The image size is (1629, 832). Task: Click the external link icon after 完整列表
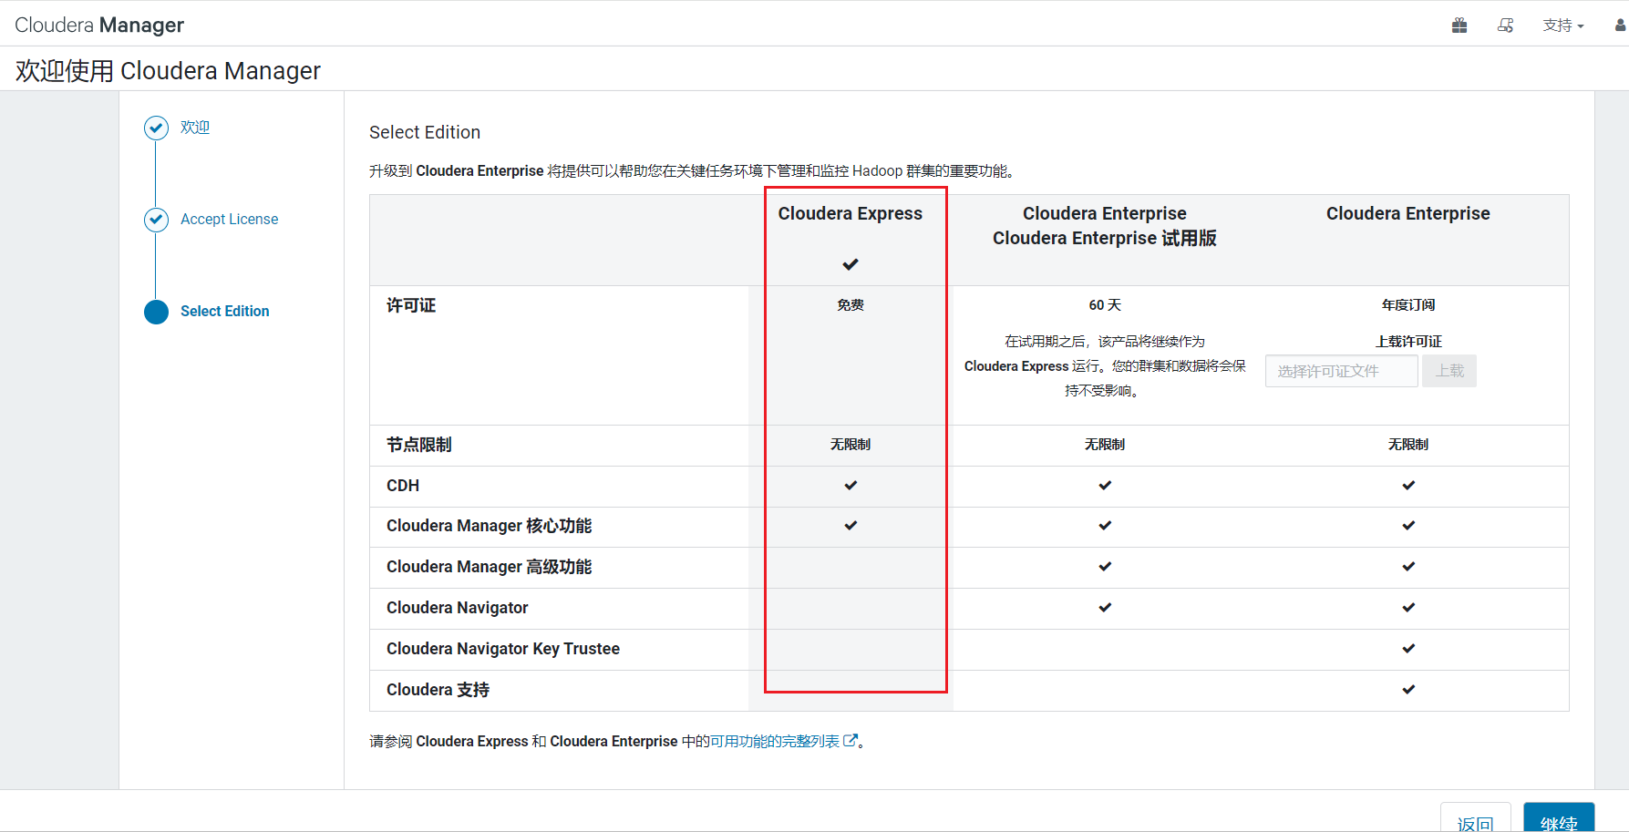pyautogui.click(x=851, y=741)
